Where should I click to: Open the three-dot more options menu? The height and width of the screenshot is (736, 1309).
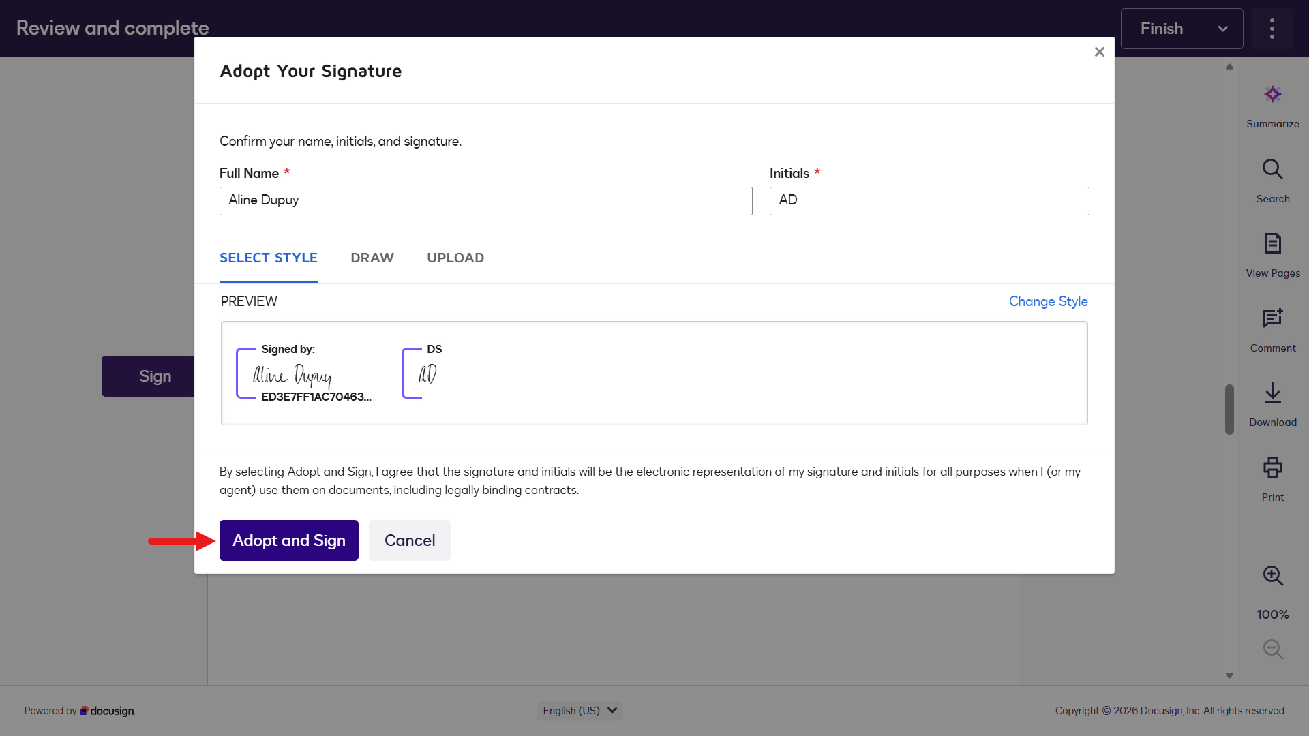point(1272,29)
